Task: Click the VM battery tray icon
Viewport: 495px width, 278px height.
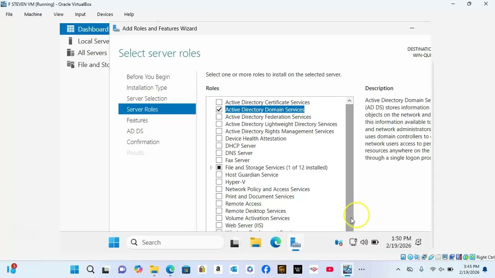Action: click(x=375, y=242)
